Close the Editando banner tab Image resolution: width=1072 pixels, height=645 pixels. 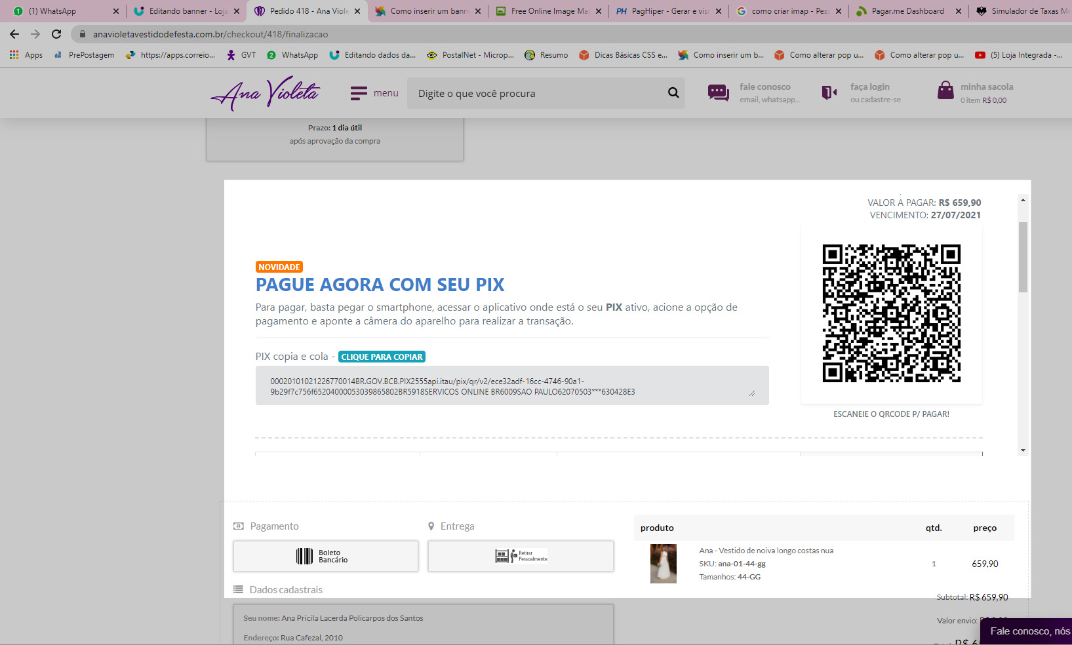tap(237, 11)
